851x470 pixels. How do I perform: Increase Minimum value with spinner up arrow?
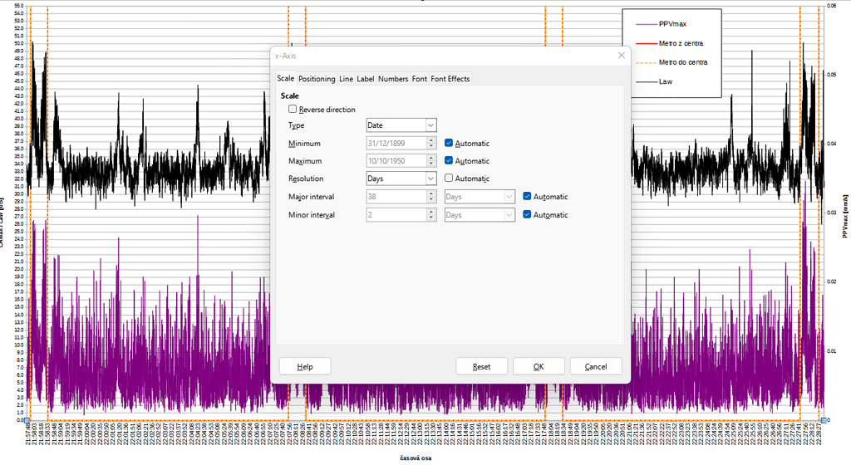(x=431, y=140)
